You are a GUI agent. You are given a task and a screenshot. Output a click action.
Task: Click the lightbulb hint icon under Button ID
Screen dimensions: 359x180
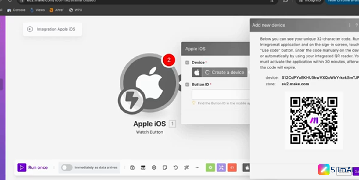[194, 103]
